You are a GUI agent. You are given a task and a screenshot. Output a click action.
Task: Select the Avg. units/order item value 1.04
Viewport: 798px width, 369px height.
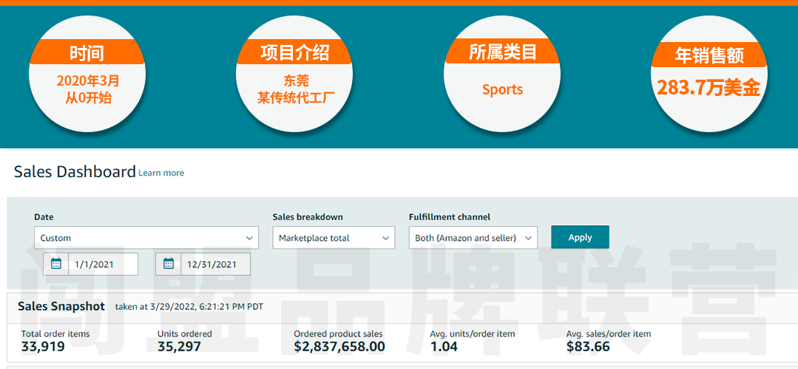pos(444,347)
